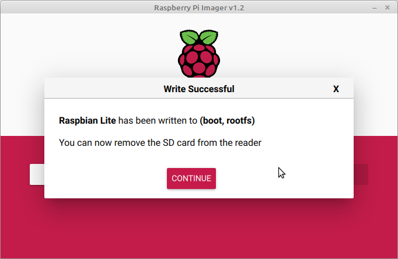Image resolution: width=398 pixels, height=259 pixels.
Task: Click the bold "(boot, rootfs)" text
Action: click(227, 121)
